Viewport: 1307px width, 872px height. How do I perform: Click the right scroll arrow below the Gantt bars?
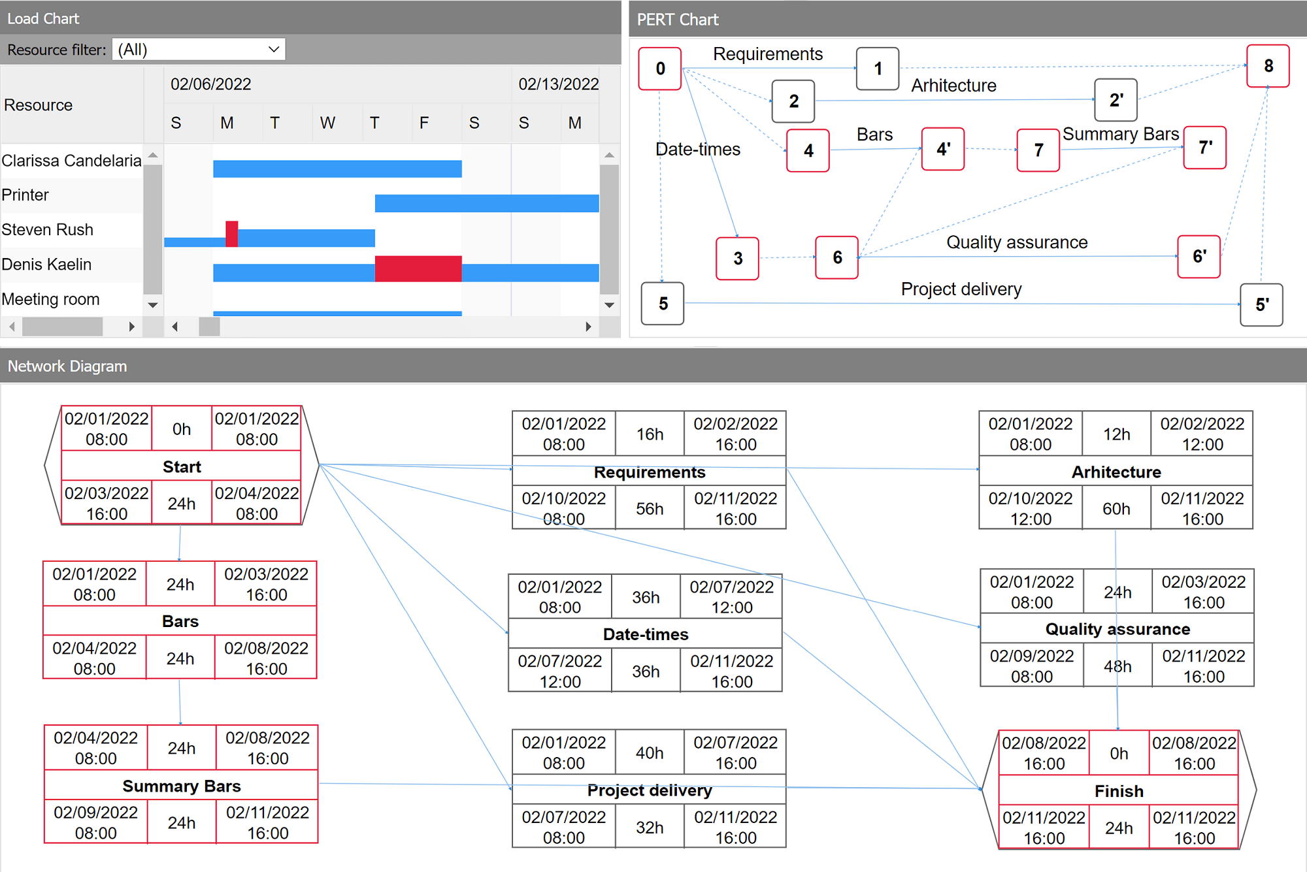coord(587,327)
